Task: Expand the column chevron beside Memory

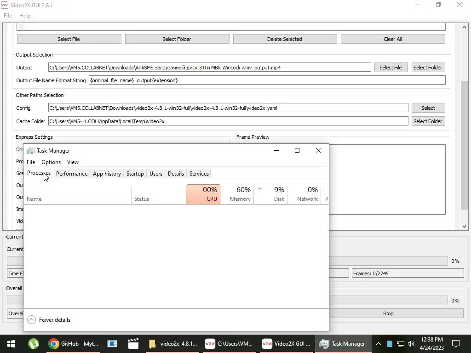Action: click(x=260, y=189)
